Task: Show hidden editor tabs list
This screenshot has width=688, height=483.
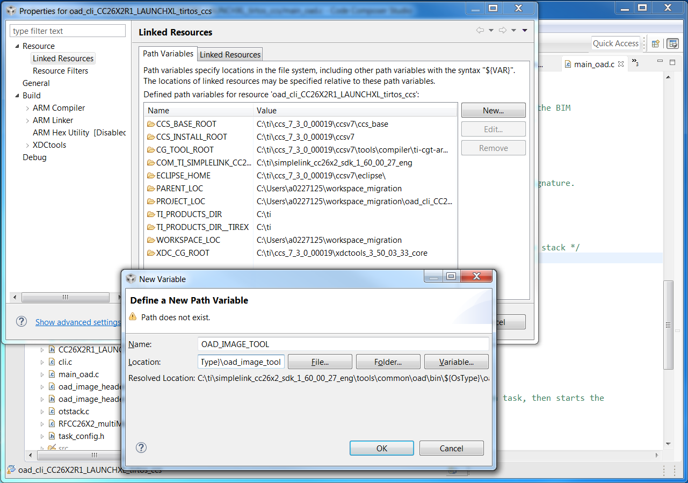Action: pos(635,63)
